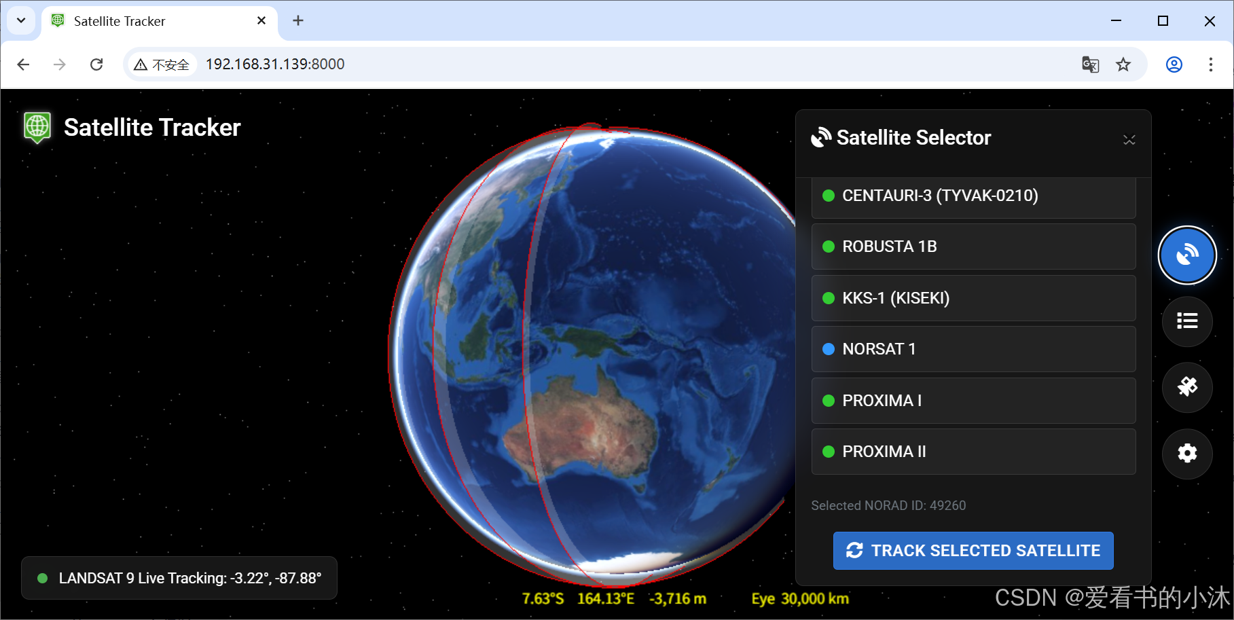This screenshot has width=1234, height=620.
Task: Click satellite dish icon in panel header
Action: [821, 137]
